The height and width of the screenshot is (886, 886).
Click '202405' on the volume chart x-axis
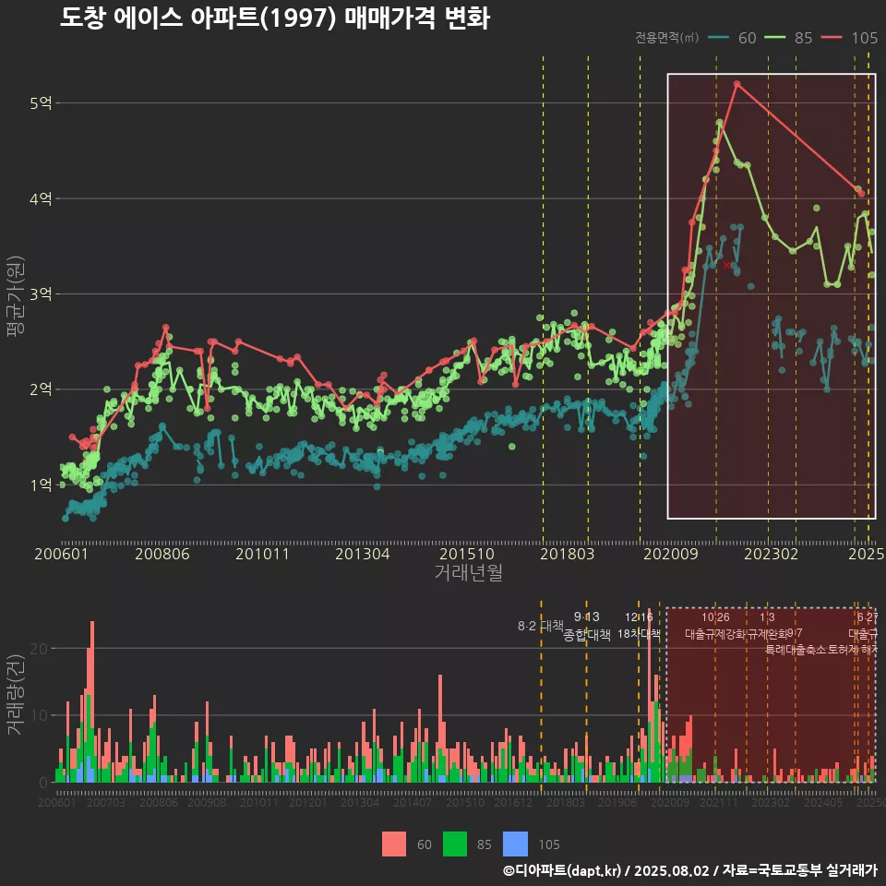(x=822, y=802)
